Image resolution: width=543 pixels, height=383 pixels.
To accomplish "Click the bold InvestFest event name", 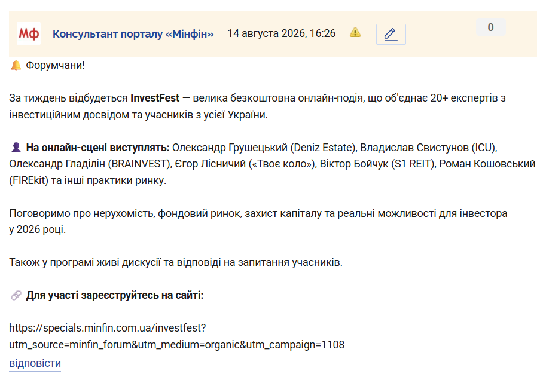I will (x=155, y=98).
